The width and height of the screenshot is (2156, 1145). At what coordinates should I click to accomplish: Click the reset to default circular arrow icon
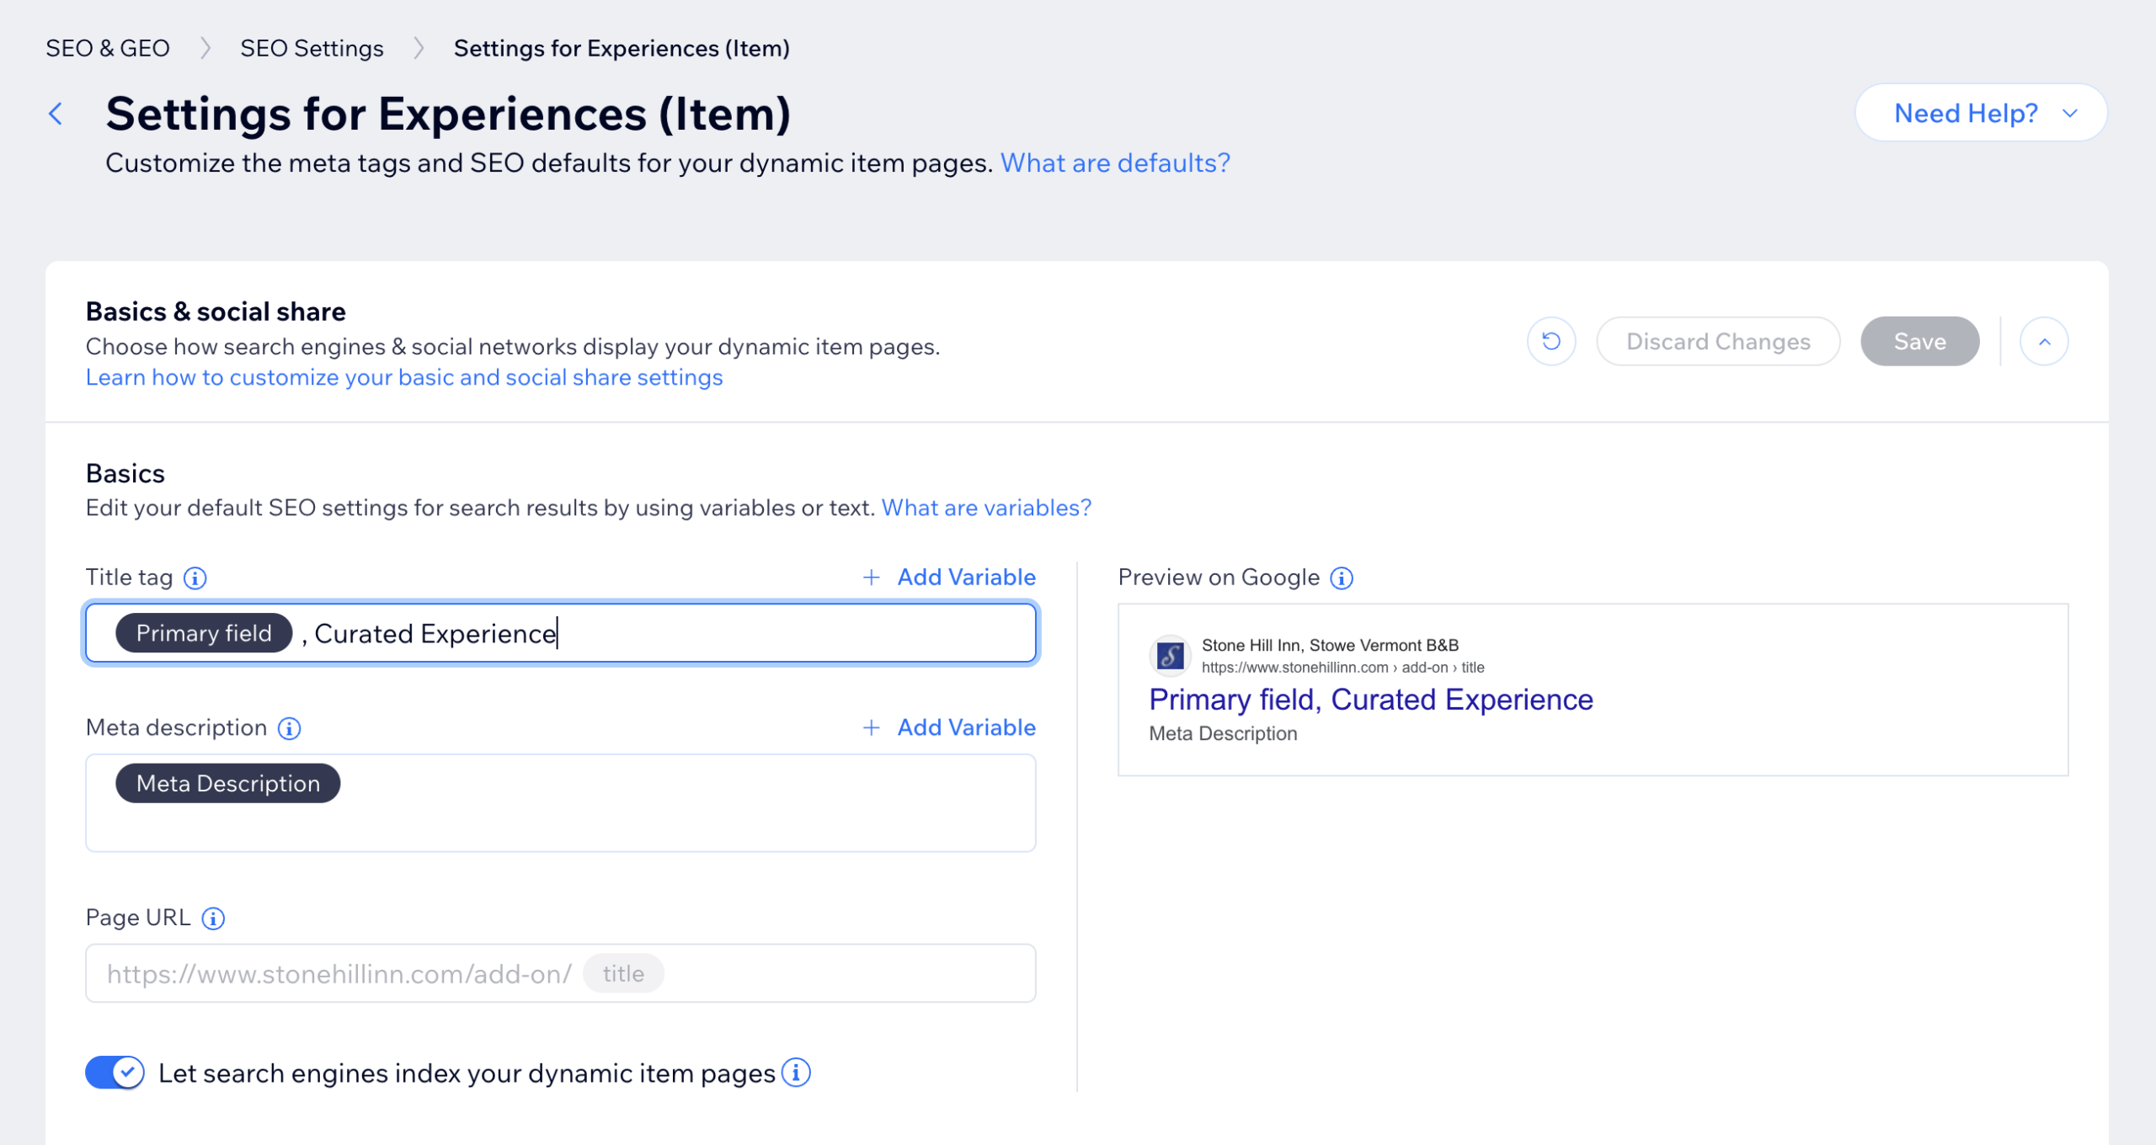[1550, 341]
